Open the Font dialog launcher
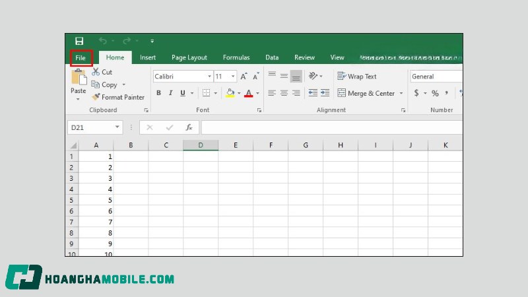The width and height of the screenshot is (528, 297). pyautogui.click(x=259, y=110)
